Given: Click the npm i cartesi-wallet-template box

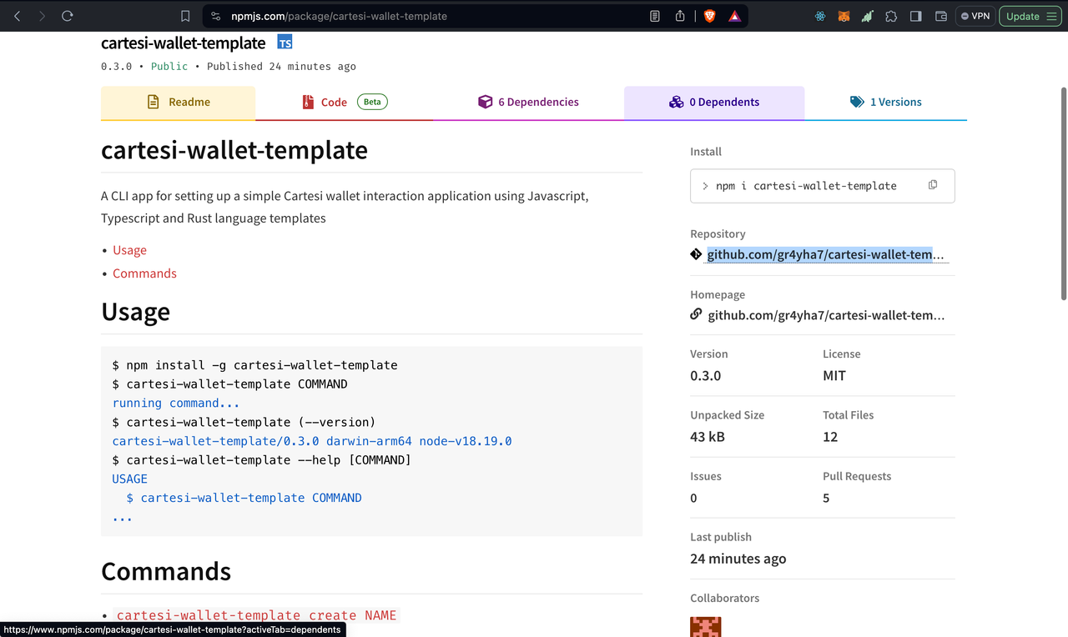Looking at the screenshot, I should pyautogui.click(x=823, y=186).
